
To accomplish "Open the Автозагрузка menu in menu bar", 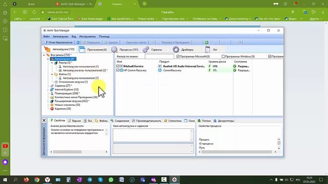I will pyautogui.click(x=60, y=36).
